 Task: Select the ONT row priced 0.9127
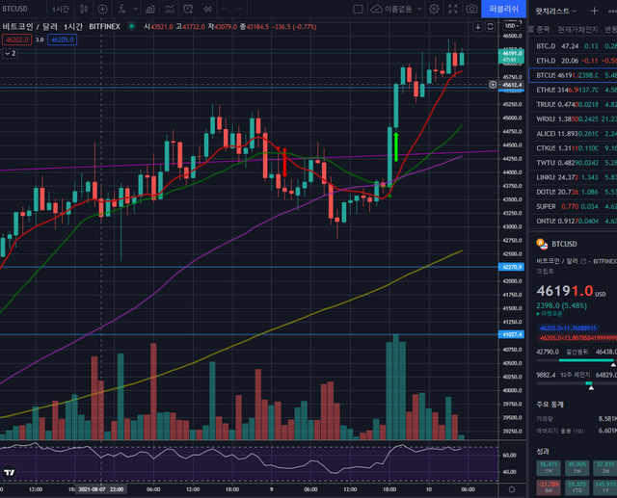573,221
